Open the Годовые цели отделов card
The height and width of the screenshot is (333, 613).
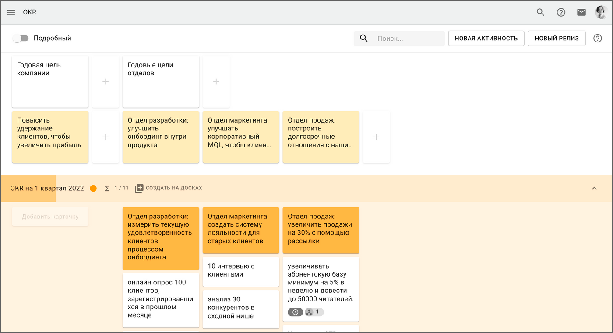coord(161,81)
